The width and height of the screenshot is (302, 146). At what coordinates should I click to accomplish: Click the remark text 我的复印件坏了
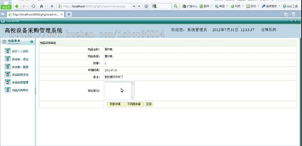pos(114,77)
